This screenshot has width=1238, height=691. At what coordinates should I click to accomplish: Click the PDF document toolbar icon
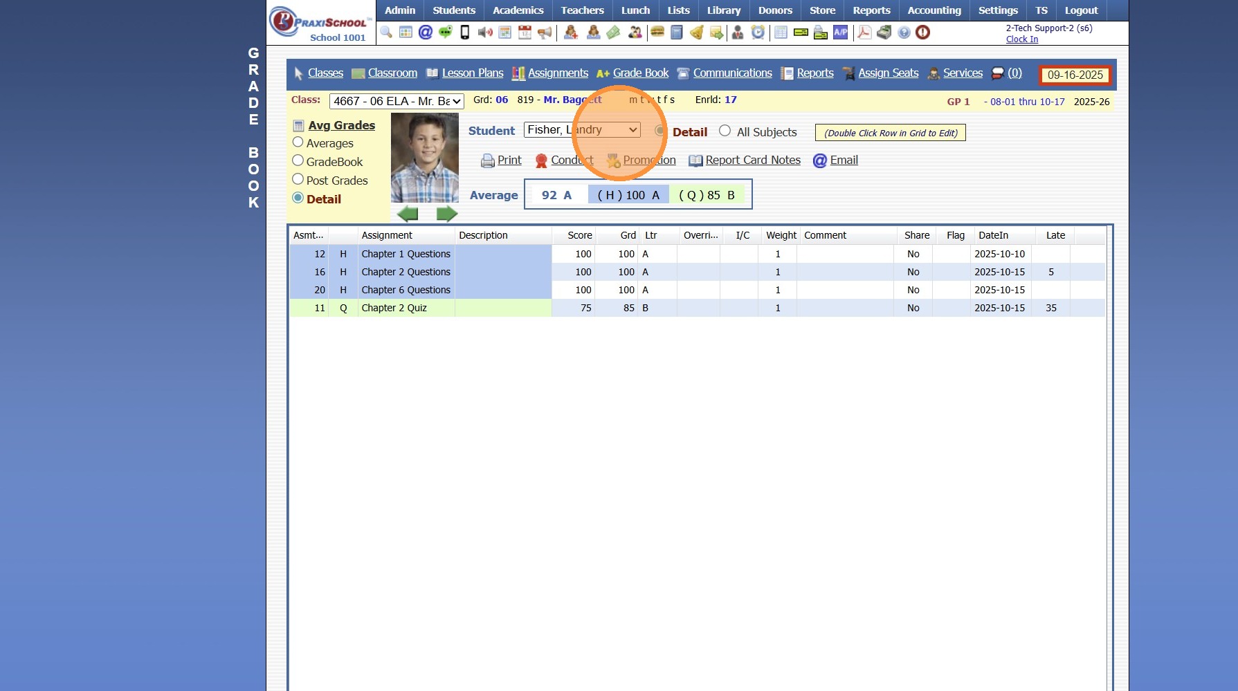[x=864, y=33]
